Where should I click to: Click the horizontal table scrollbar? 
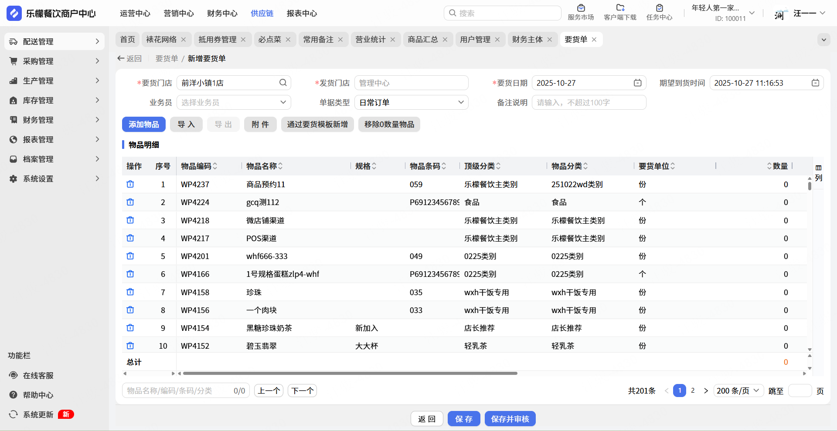(350, 374)
